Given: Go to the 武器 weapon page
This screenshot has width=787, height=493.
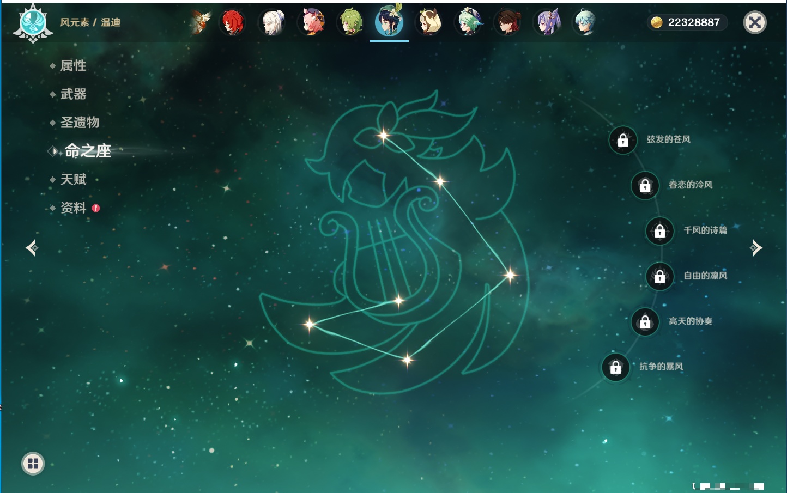Looking at the screenshot, I should (73, 94).
